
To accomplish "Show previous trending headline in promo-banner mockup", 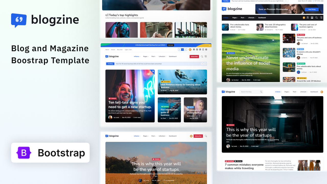I will tap(202, 64).
